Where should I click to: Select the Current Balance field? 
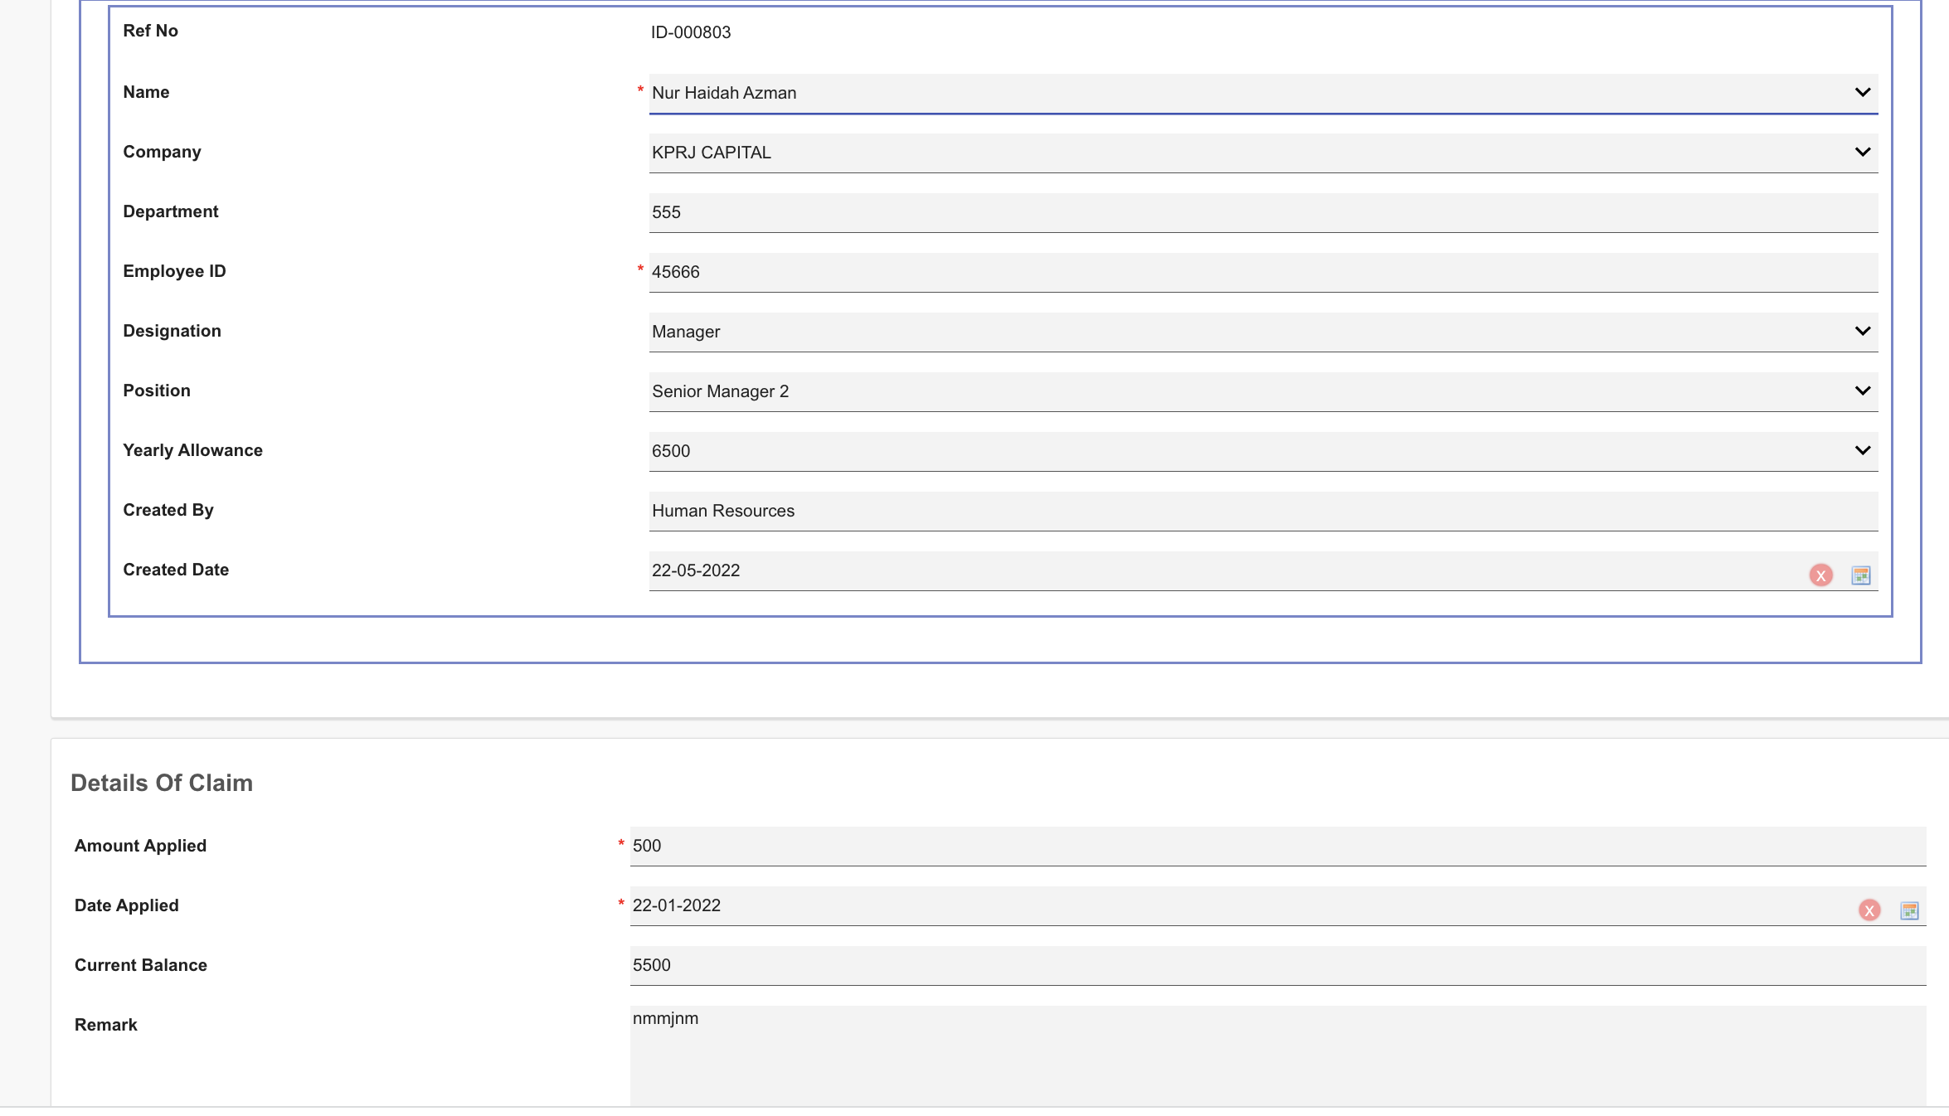[1244, 965]
